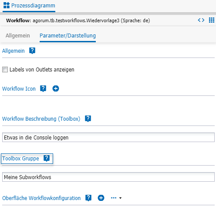
Task: Switch to the Allgemein tab
Action: (18, 36)
